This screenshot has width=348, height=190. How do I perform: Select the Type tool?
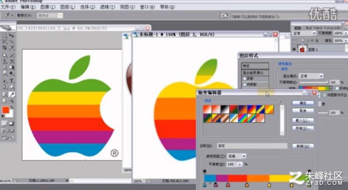click(12, 81)
